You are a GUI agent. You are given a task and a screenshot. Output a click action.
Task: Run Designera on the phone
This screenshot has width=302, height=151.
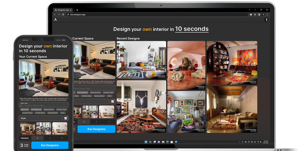pos(50,145)
